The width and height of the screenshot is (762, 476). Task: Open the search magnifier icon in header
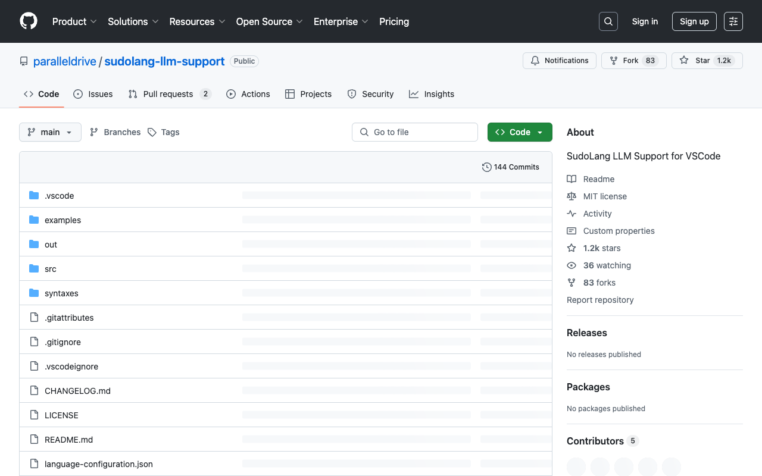608,21
